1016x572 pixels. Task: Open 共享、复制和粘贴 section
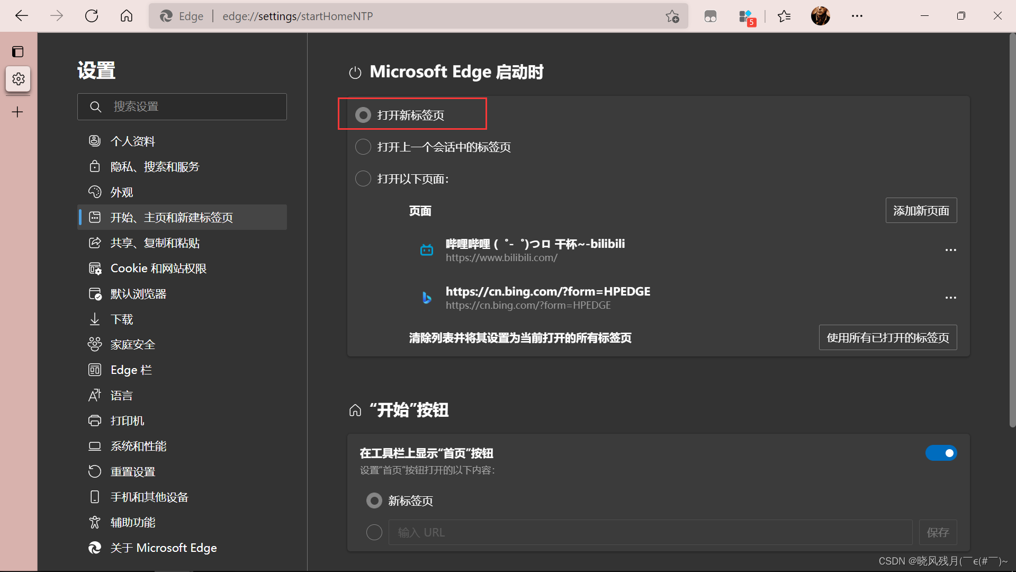[x=182, y=243]
